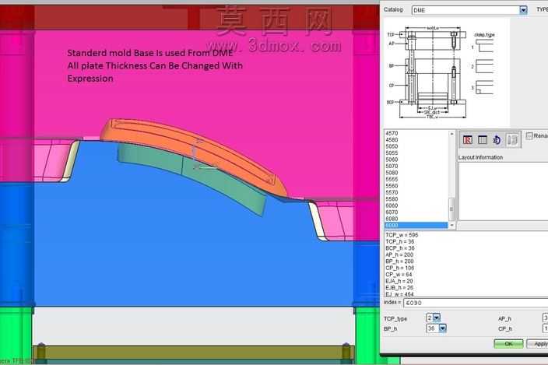This screenshot has width=548, height=365.
Task: Click the BP_h = 200 expression line
Action: 399,261
